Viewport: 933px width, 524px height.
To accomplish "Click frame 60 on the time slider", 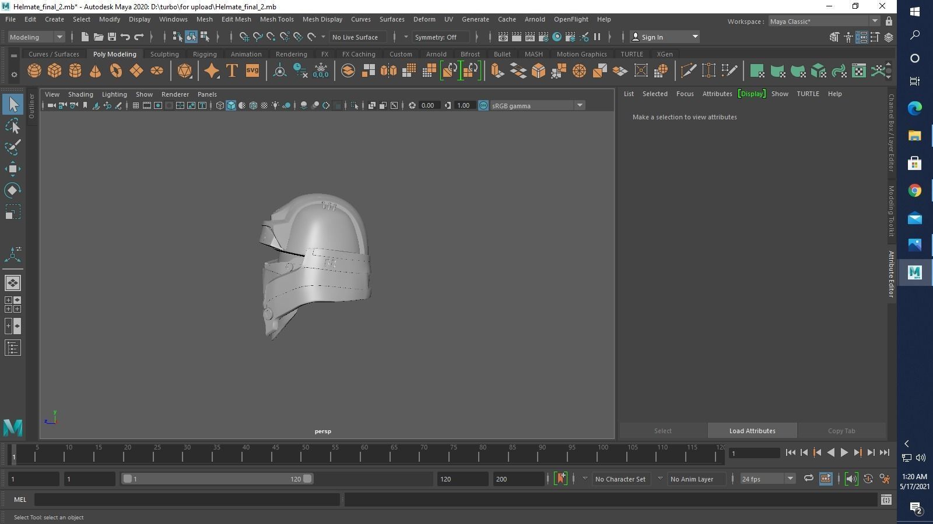I will [x=364, y=454].
